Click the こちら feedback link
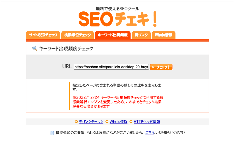The image size is (235, 143). [150, 133]
